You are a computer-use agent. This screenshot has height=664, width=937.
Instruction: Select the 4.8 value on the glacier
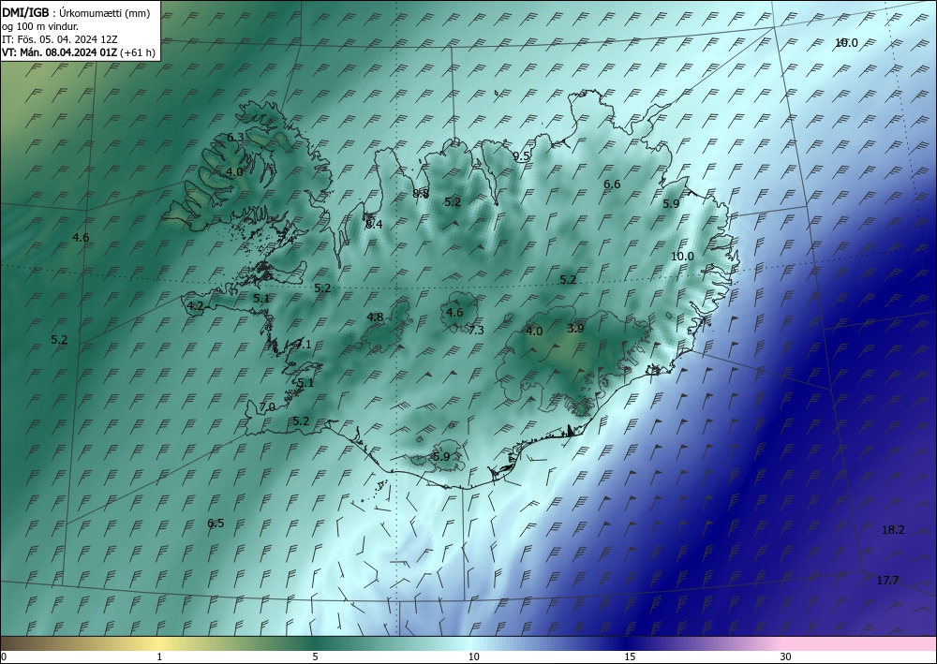[376, 317]
